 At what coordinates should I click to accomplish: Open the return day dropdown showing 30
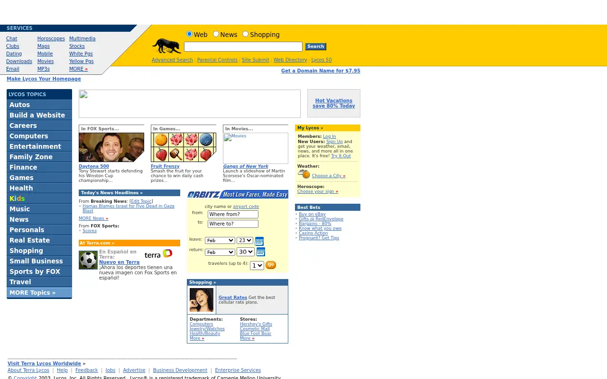click(246, 252)
